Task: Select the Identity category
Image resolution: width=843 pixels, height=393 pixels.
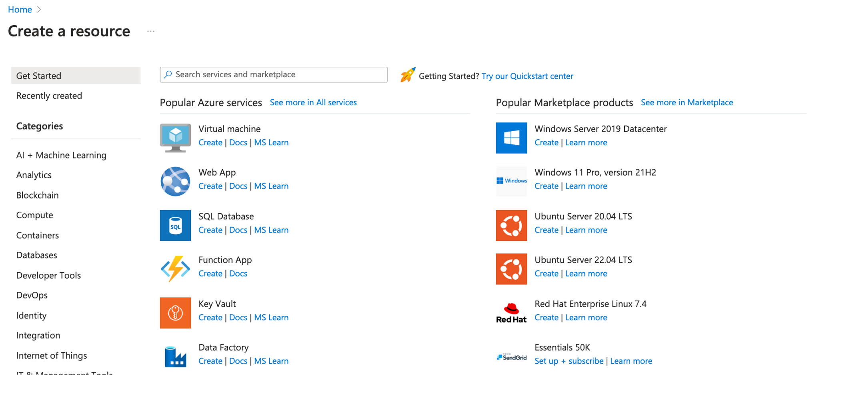Action: tap(31, 315)
